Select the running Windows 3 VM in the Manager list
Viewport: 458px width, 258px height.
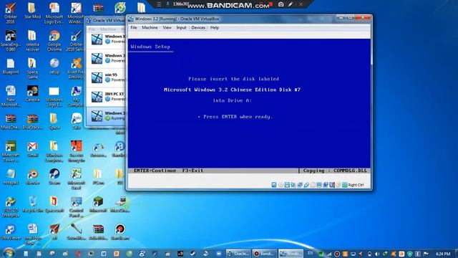(x=107, y=116)
